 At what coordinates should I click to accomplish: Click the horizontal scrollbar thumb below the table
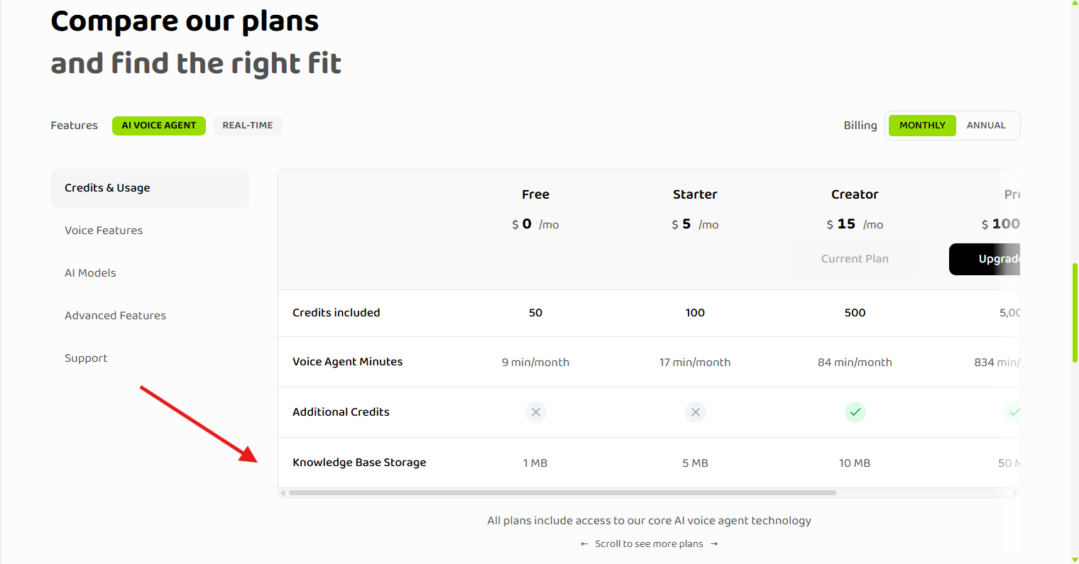click(561, 492)
